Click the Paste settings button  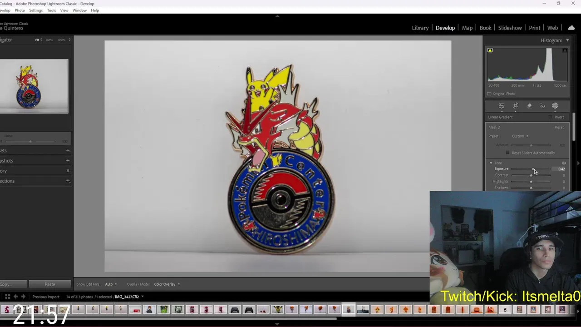click(50, 284)
